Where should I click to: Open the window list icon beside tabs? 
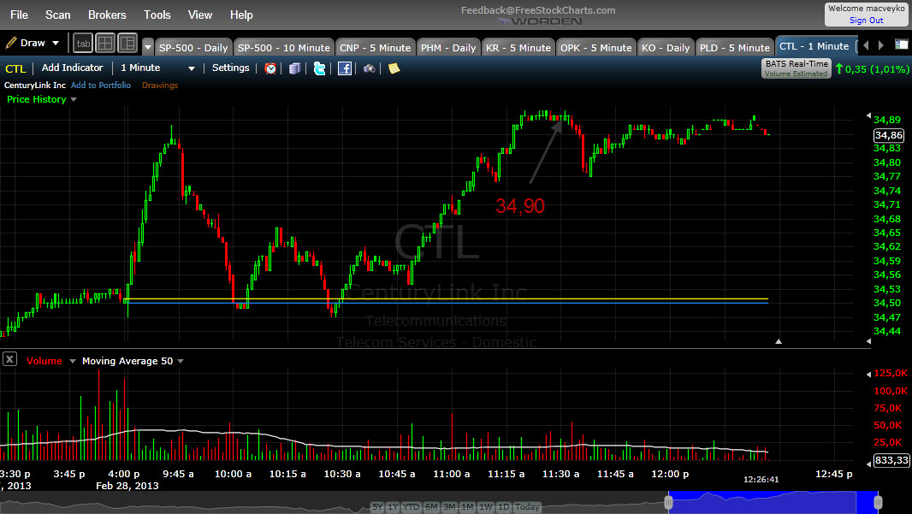click(901, 44)
